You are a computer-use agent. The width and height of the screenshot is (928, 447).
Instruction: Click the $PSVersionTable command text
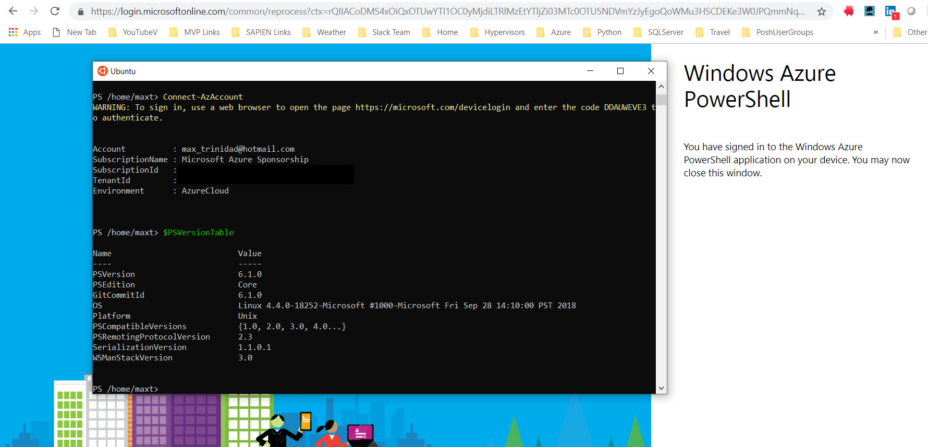198,233
